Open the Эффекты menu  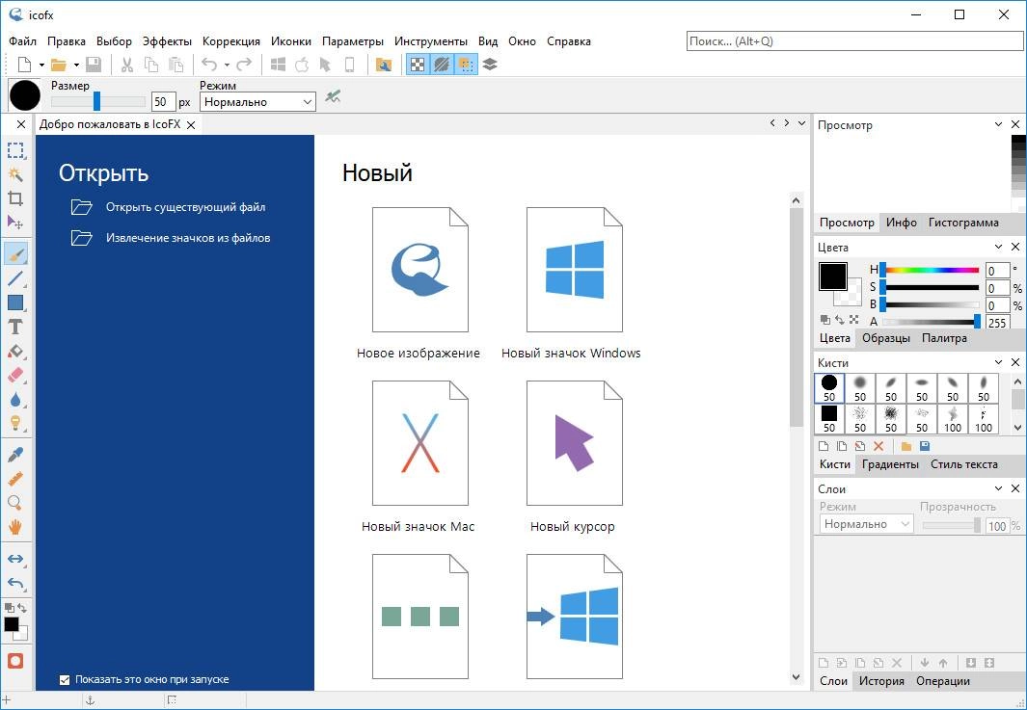167,41
